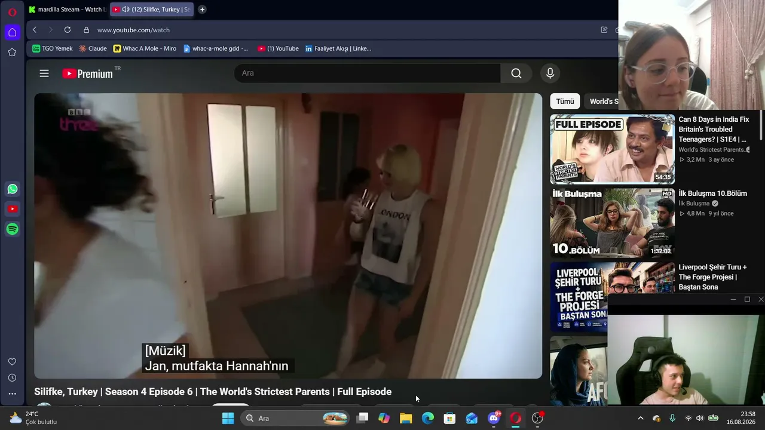Click the edit-page icon in address bar
The height and width of the screenshot is (430, 765).
604,30
